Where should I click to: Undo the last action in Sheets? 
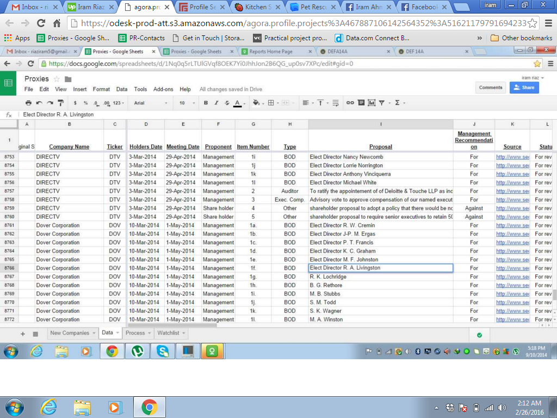(x=39, y=103)
